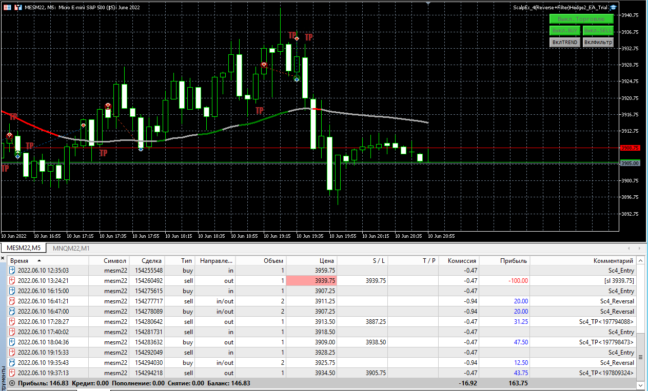Click the Sc4_TP<197798473> comment
The width and height of the screenshot is (648, 391).
tap(606, 342)
